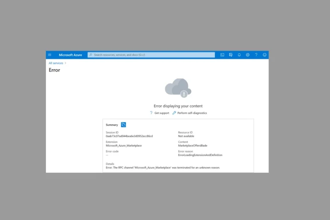This screenshot has height=220, width=330.
Task: Click the Get support link
Action: tap(162, 113)
